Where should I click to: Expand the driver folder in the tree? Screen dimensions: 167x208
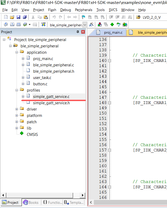point(17,109)
